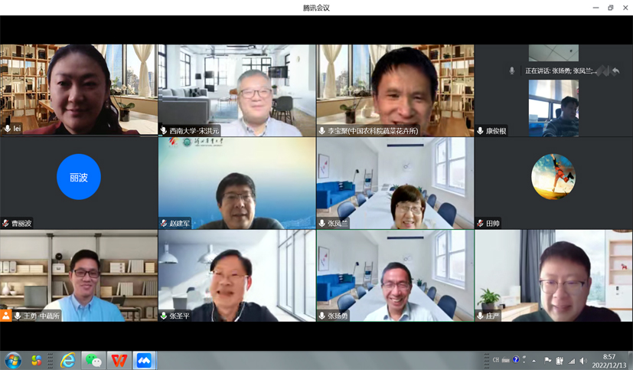This screenshot has height=370, width=633.
Task: Open WeChat from the taskbar
Action: (93, 360)
